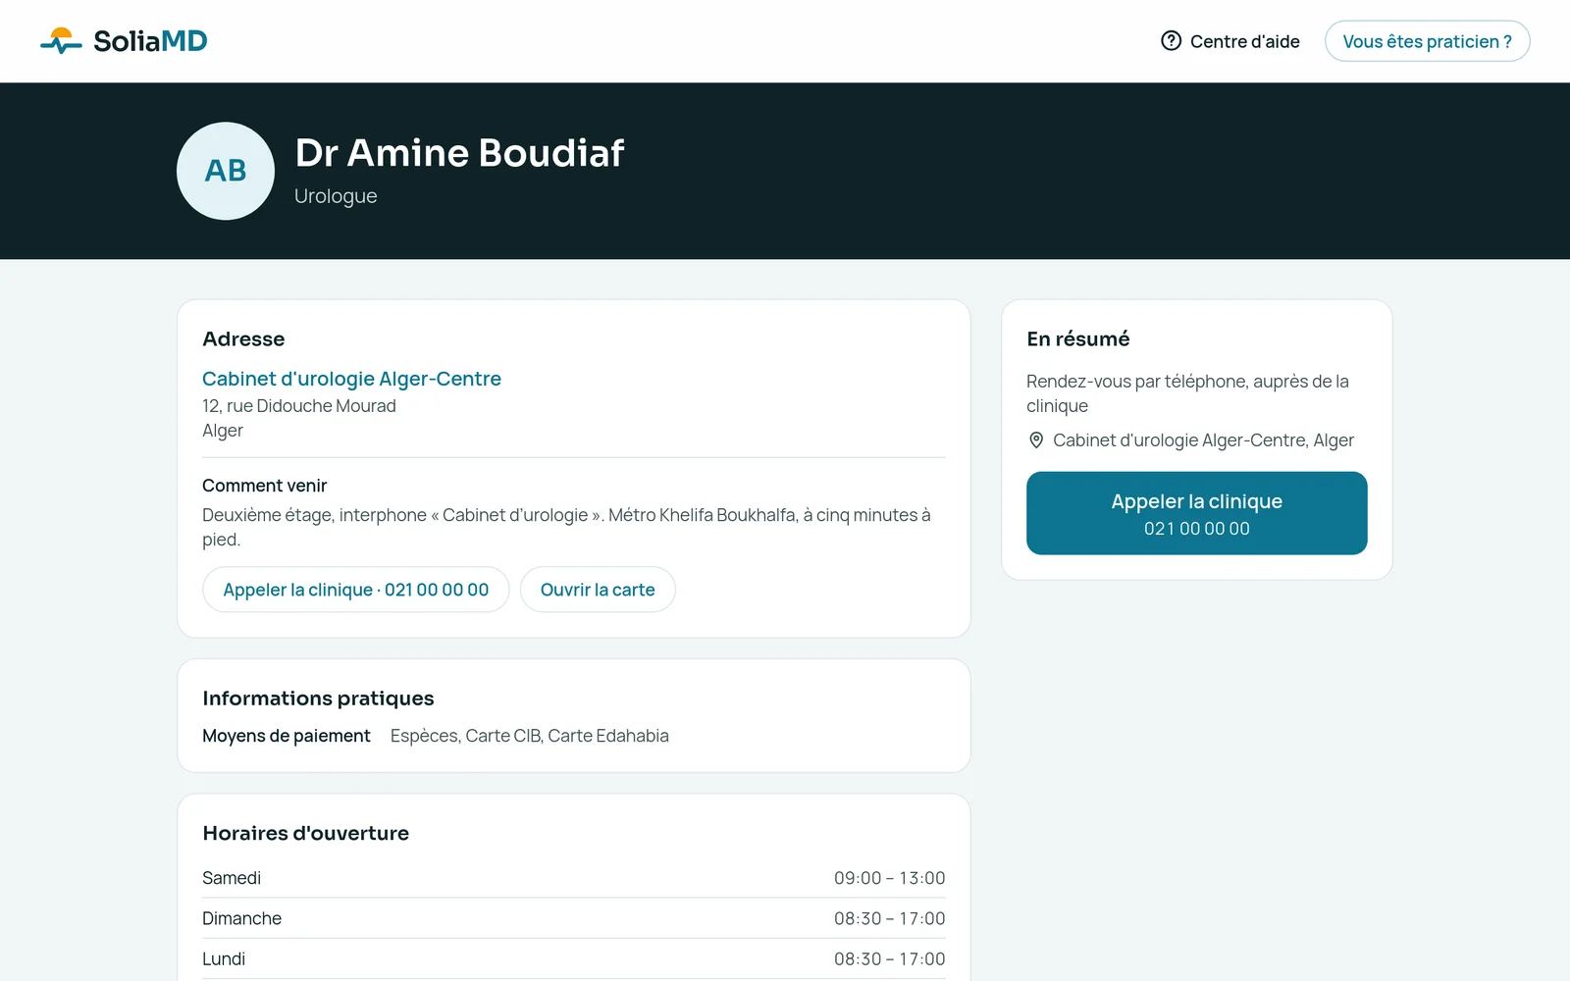1570x981 pixels.
Task: Click the location pin icon in summary
Action: [x=1036, y=440]
